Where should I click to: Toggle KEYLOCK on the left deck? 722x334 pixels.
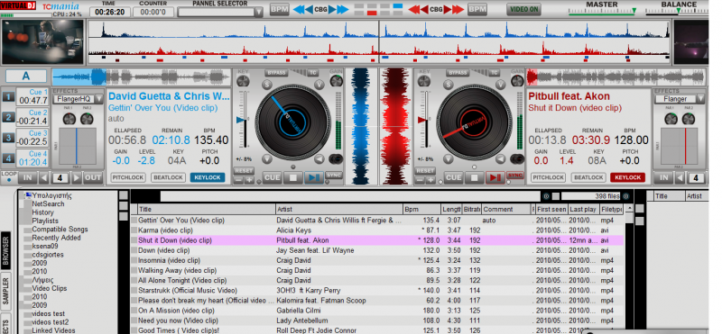(x=208, y=177)
